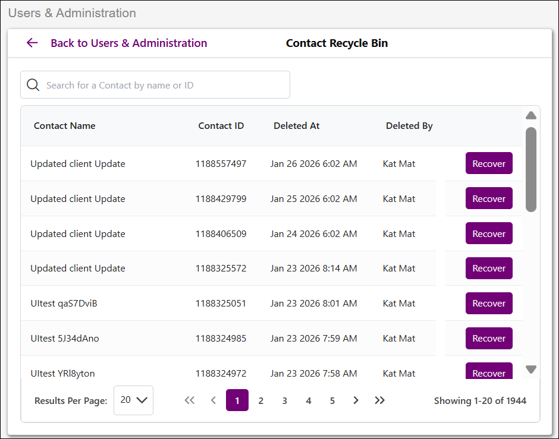Click the search magnifier icon
Viewport: 559px width, 439px height.
33,85
